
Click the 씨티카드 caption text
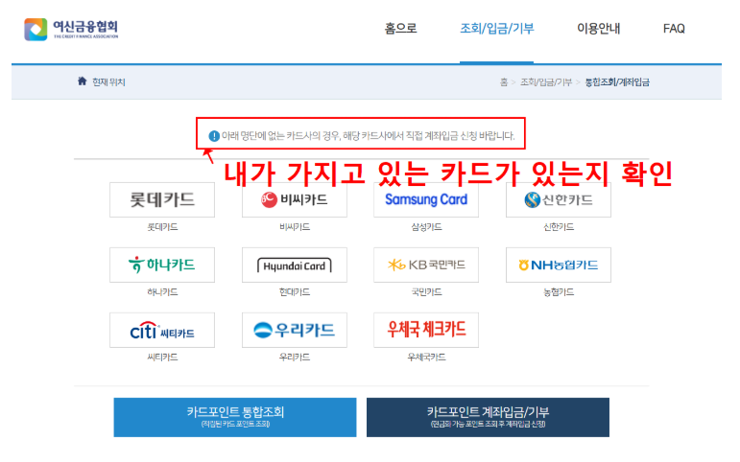coord(162,358)
